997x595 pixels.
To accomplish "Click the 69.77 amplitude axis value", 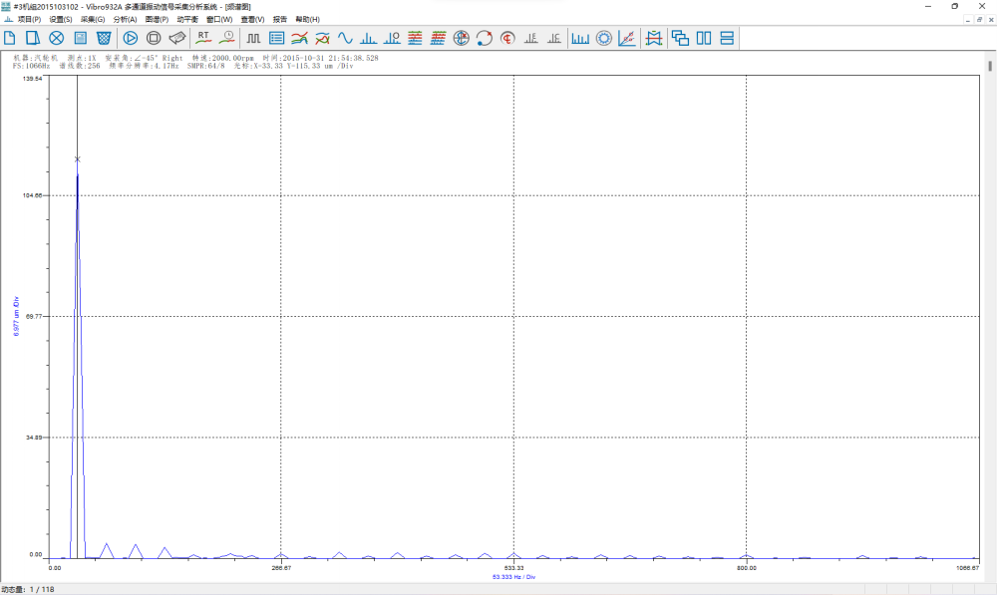I will (x=34, y=315).
